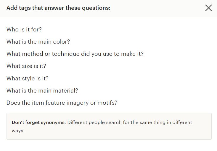Click the method or technique question
The width and height of the screenshot is (217, 151).
(75, 54)
